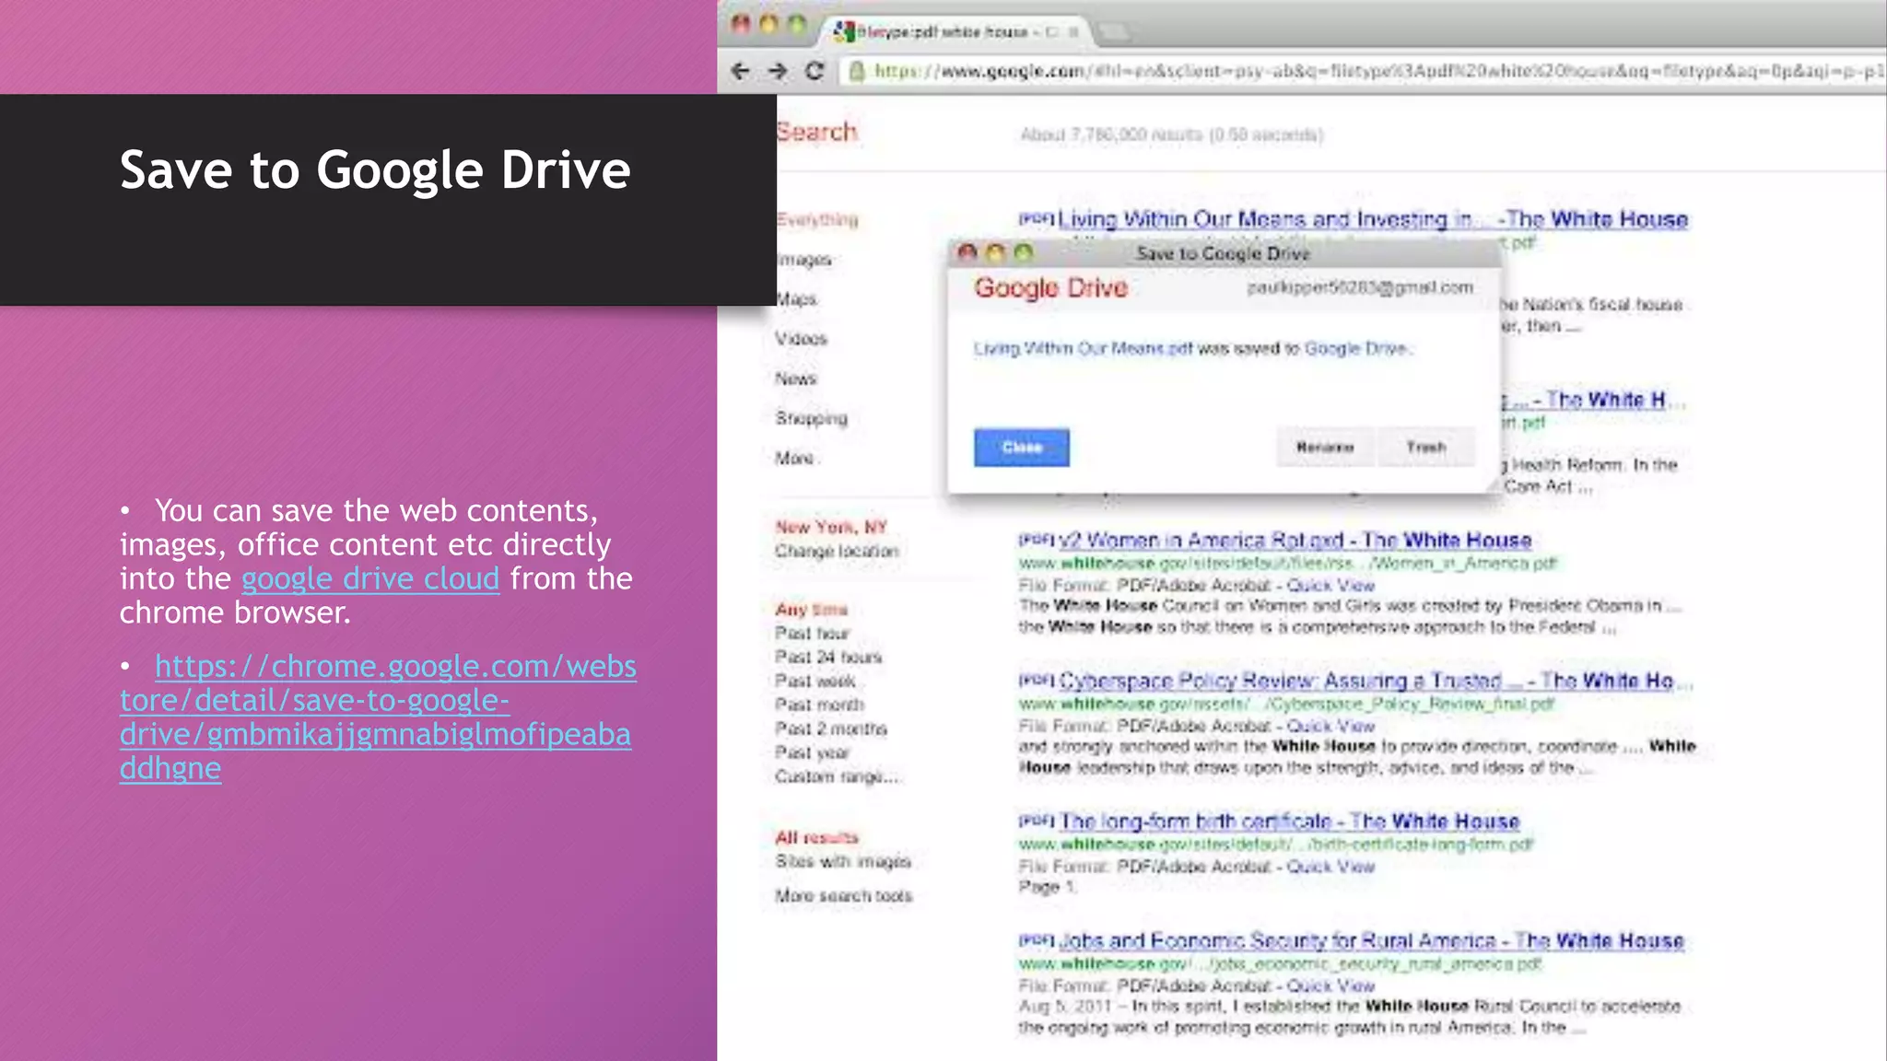Click Quick View for Women in America result

(x=1330, y=586)
